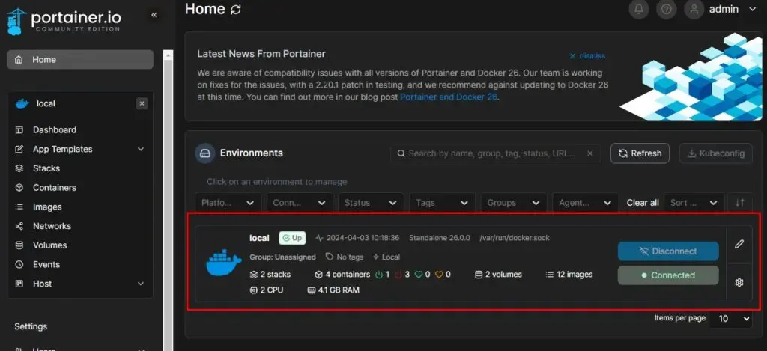Click the Connected status button

(x=668, y=275)
